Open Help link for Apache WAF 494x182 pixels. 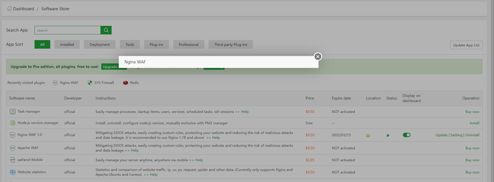pyautogui.click(x=135, y=150)
